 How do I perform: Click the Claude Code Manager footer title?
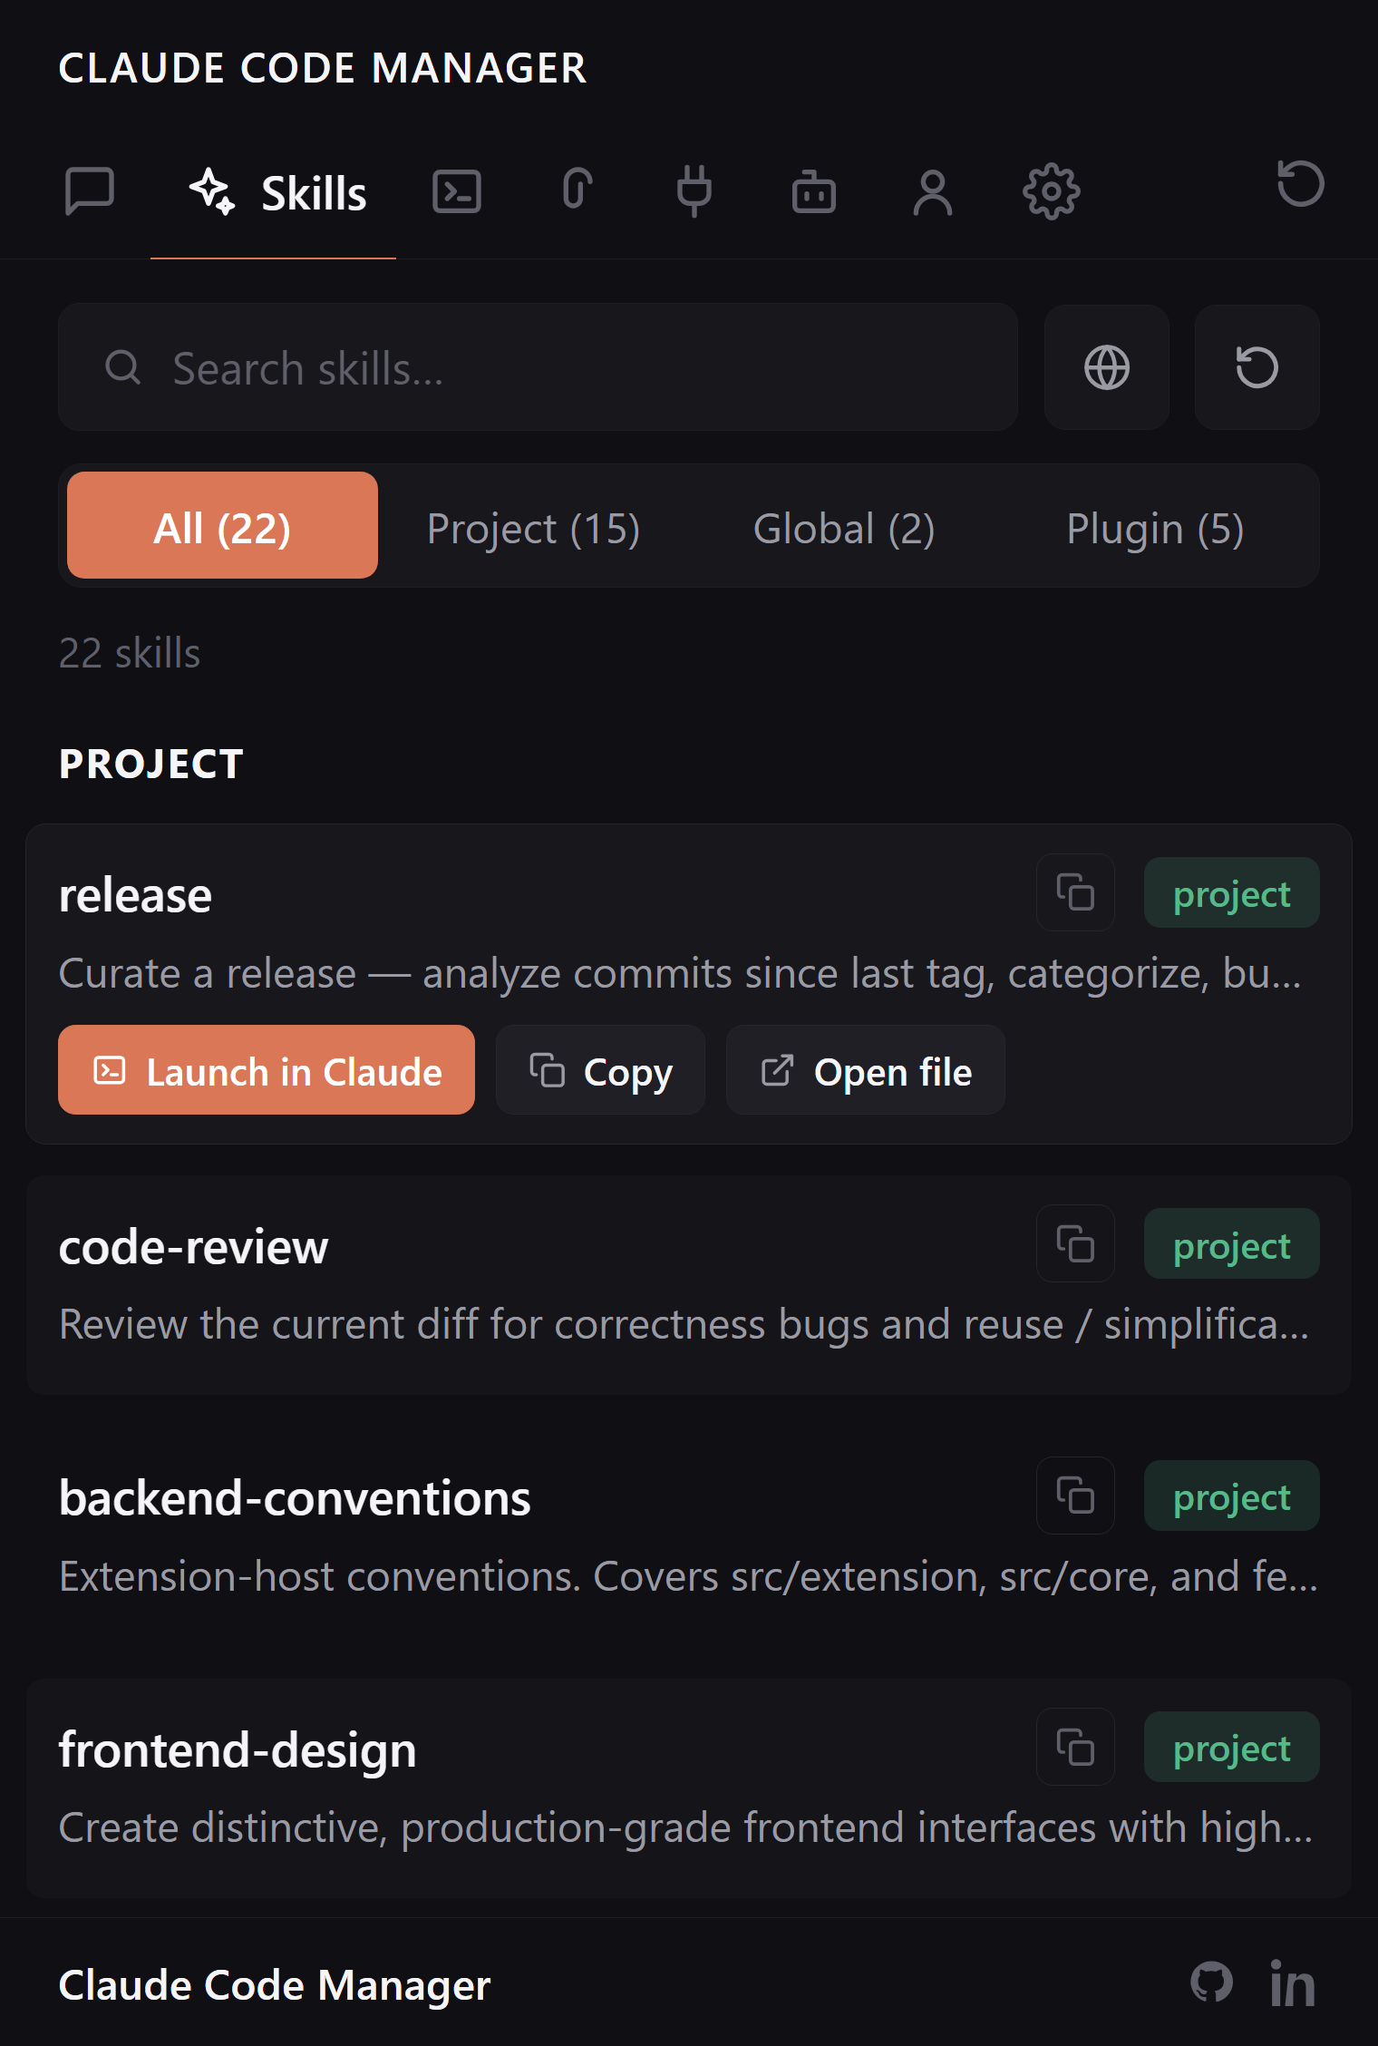point(275,1985)
